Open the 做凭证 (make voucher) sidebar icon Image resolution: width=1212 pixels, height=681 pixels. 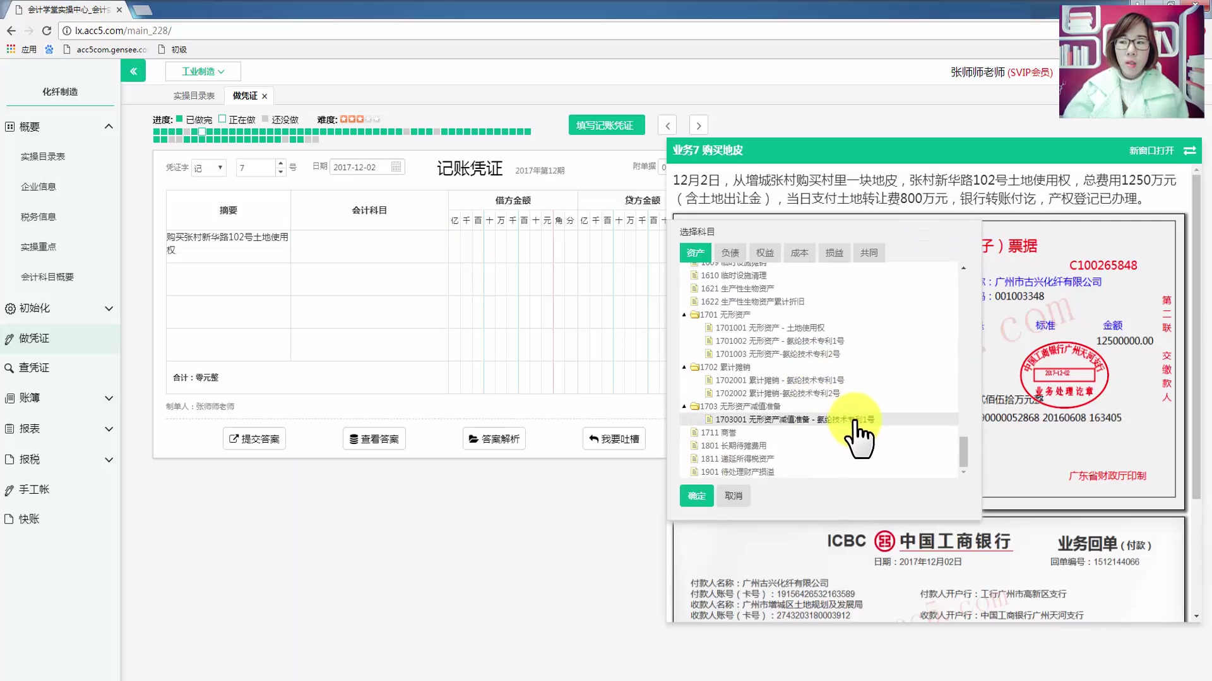(10, 339)
